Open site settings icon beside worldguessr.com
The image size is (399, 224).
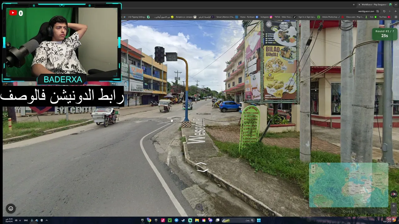tap(377, 11)
